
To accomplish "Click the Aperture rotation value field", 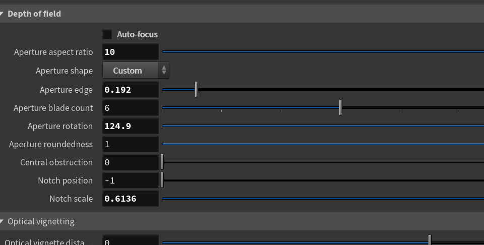I will (x=131, y=126).
